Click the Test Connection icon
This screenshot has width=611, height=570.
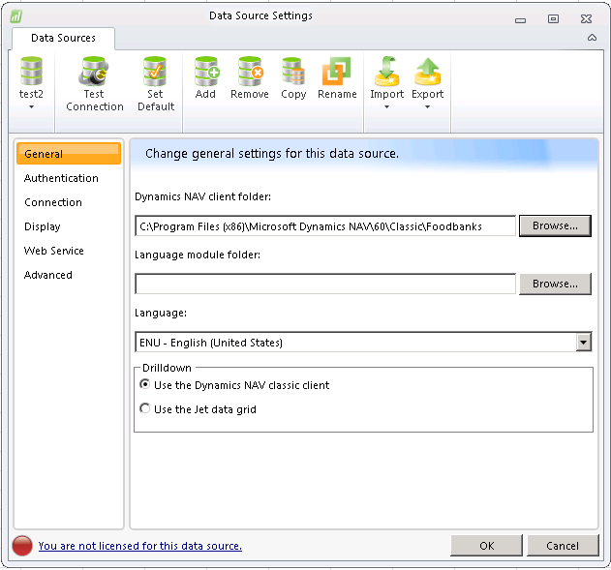94,73
